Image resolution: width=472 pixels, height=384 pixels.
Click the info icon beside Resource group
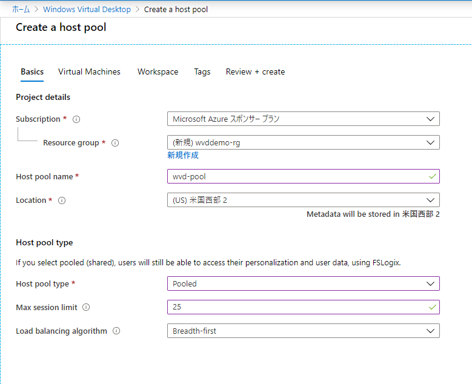(115, 143)
